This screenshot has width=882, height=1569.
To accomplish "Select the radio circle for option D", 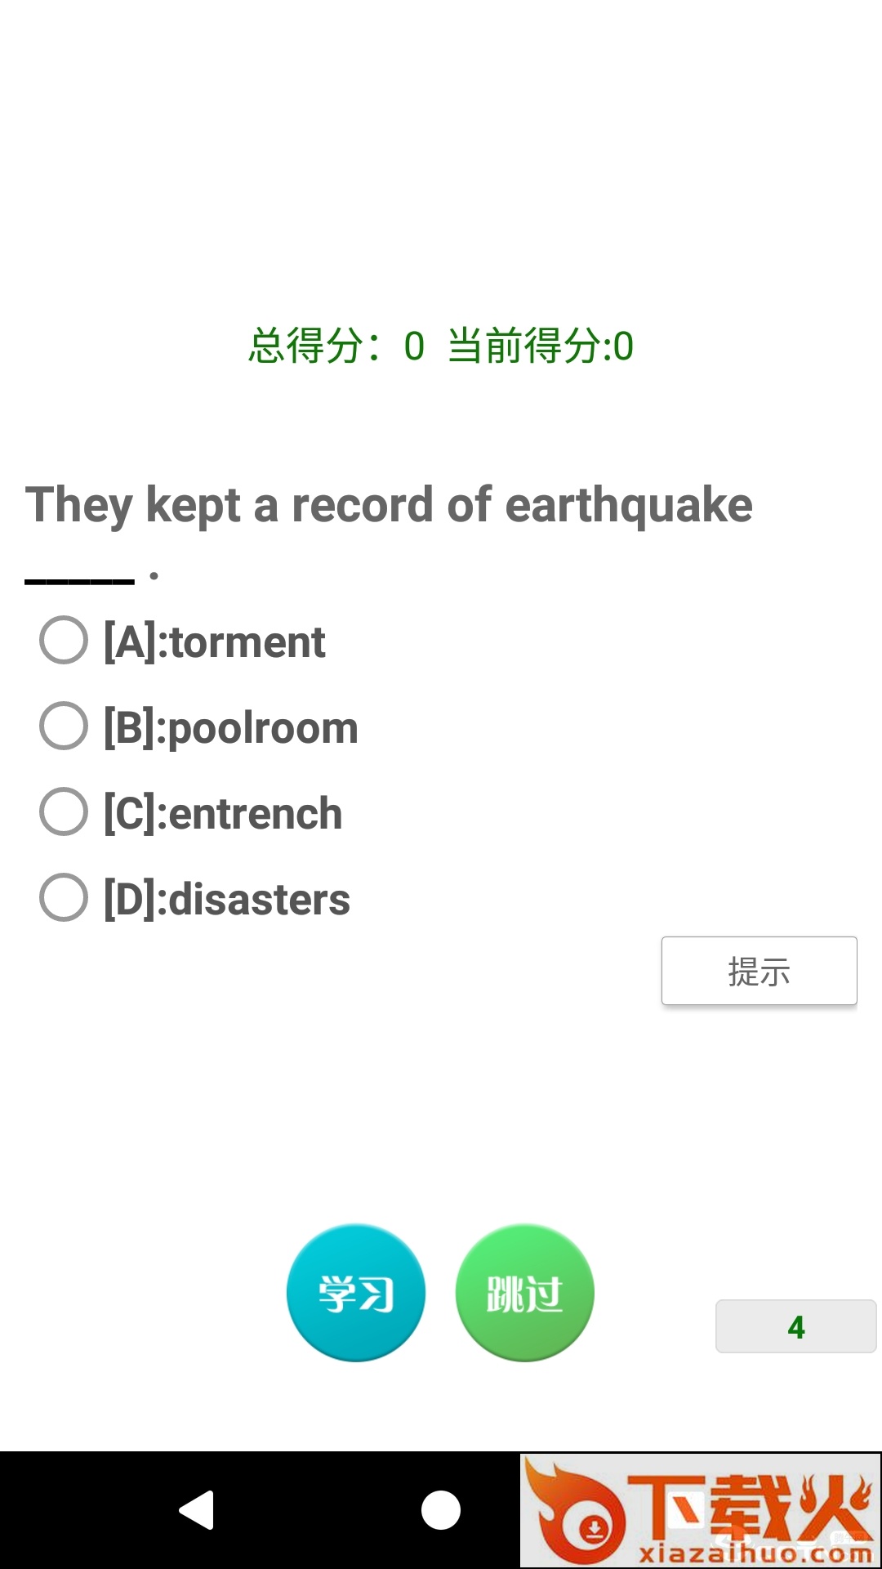I will [64, 897].
